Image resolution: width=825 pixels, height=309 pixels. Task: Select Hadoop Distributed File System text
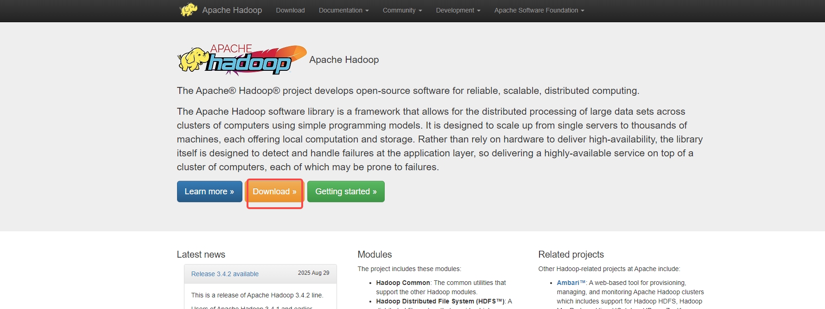(440, 301)
